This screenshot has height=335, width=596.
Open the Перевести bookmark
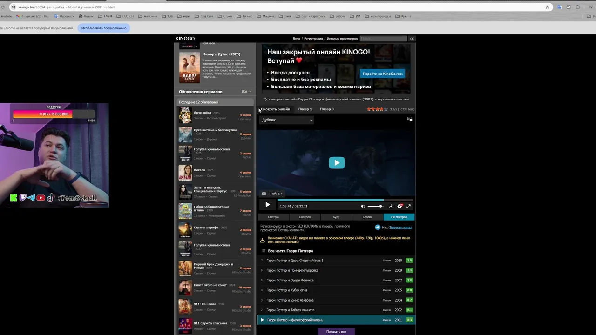(x=64, y=16)
